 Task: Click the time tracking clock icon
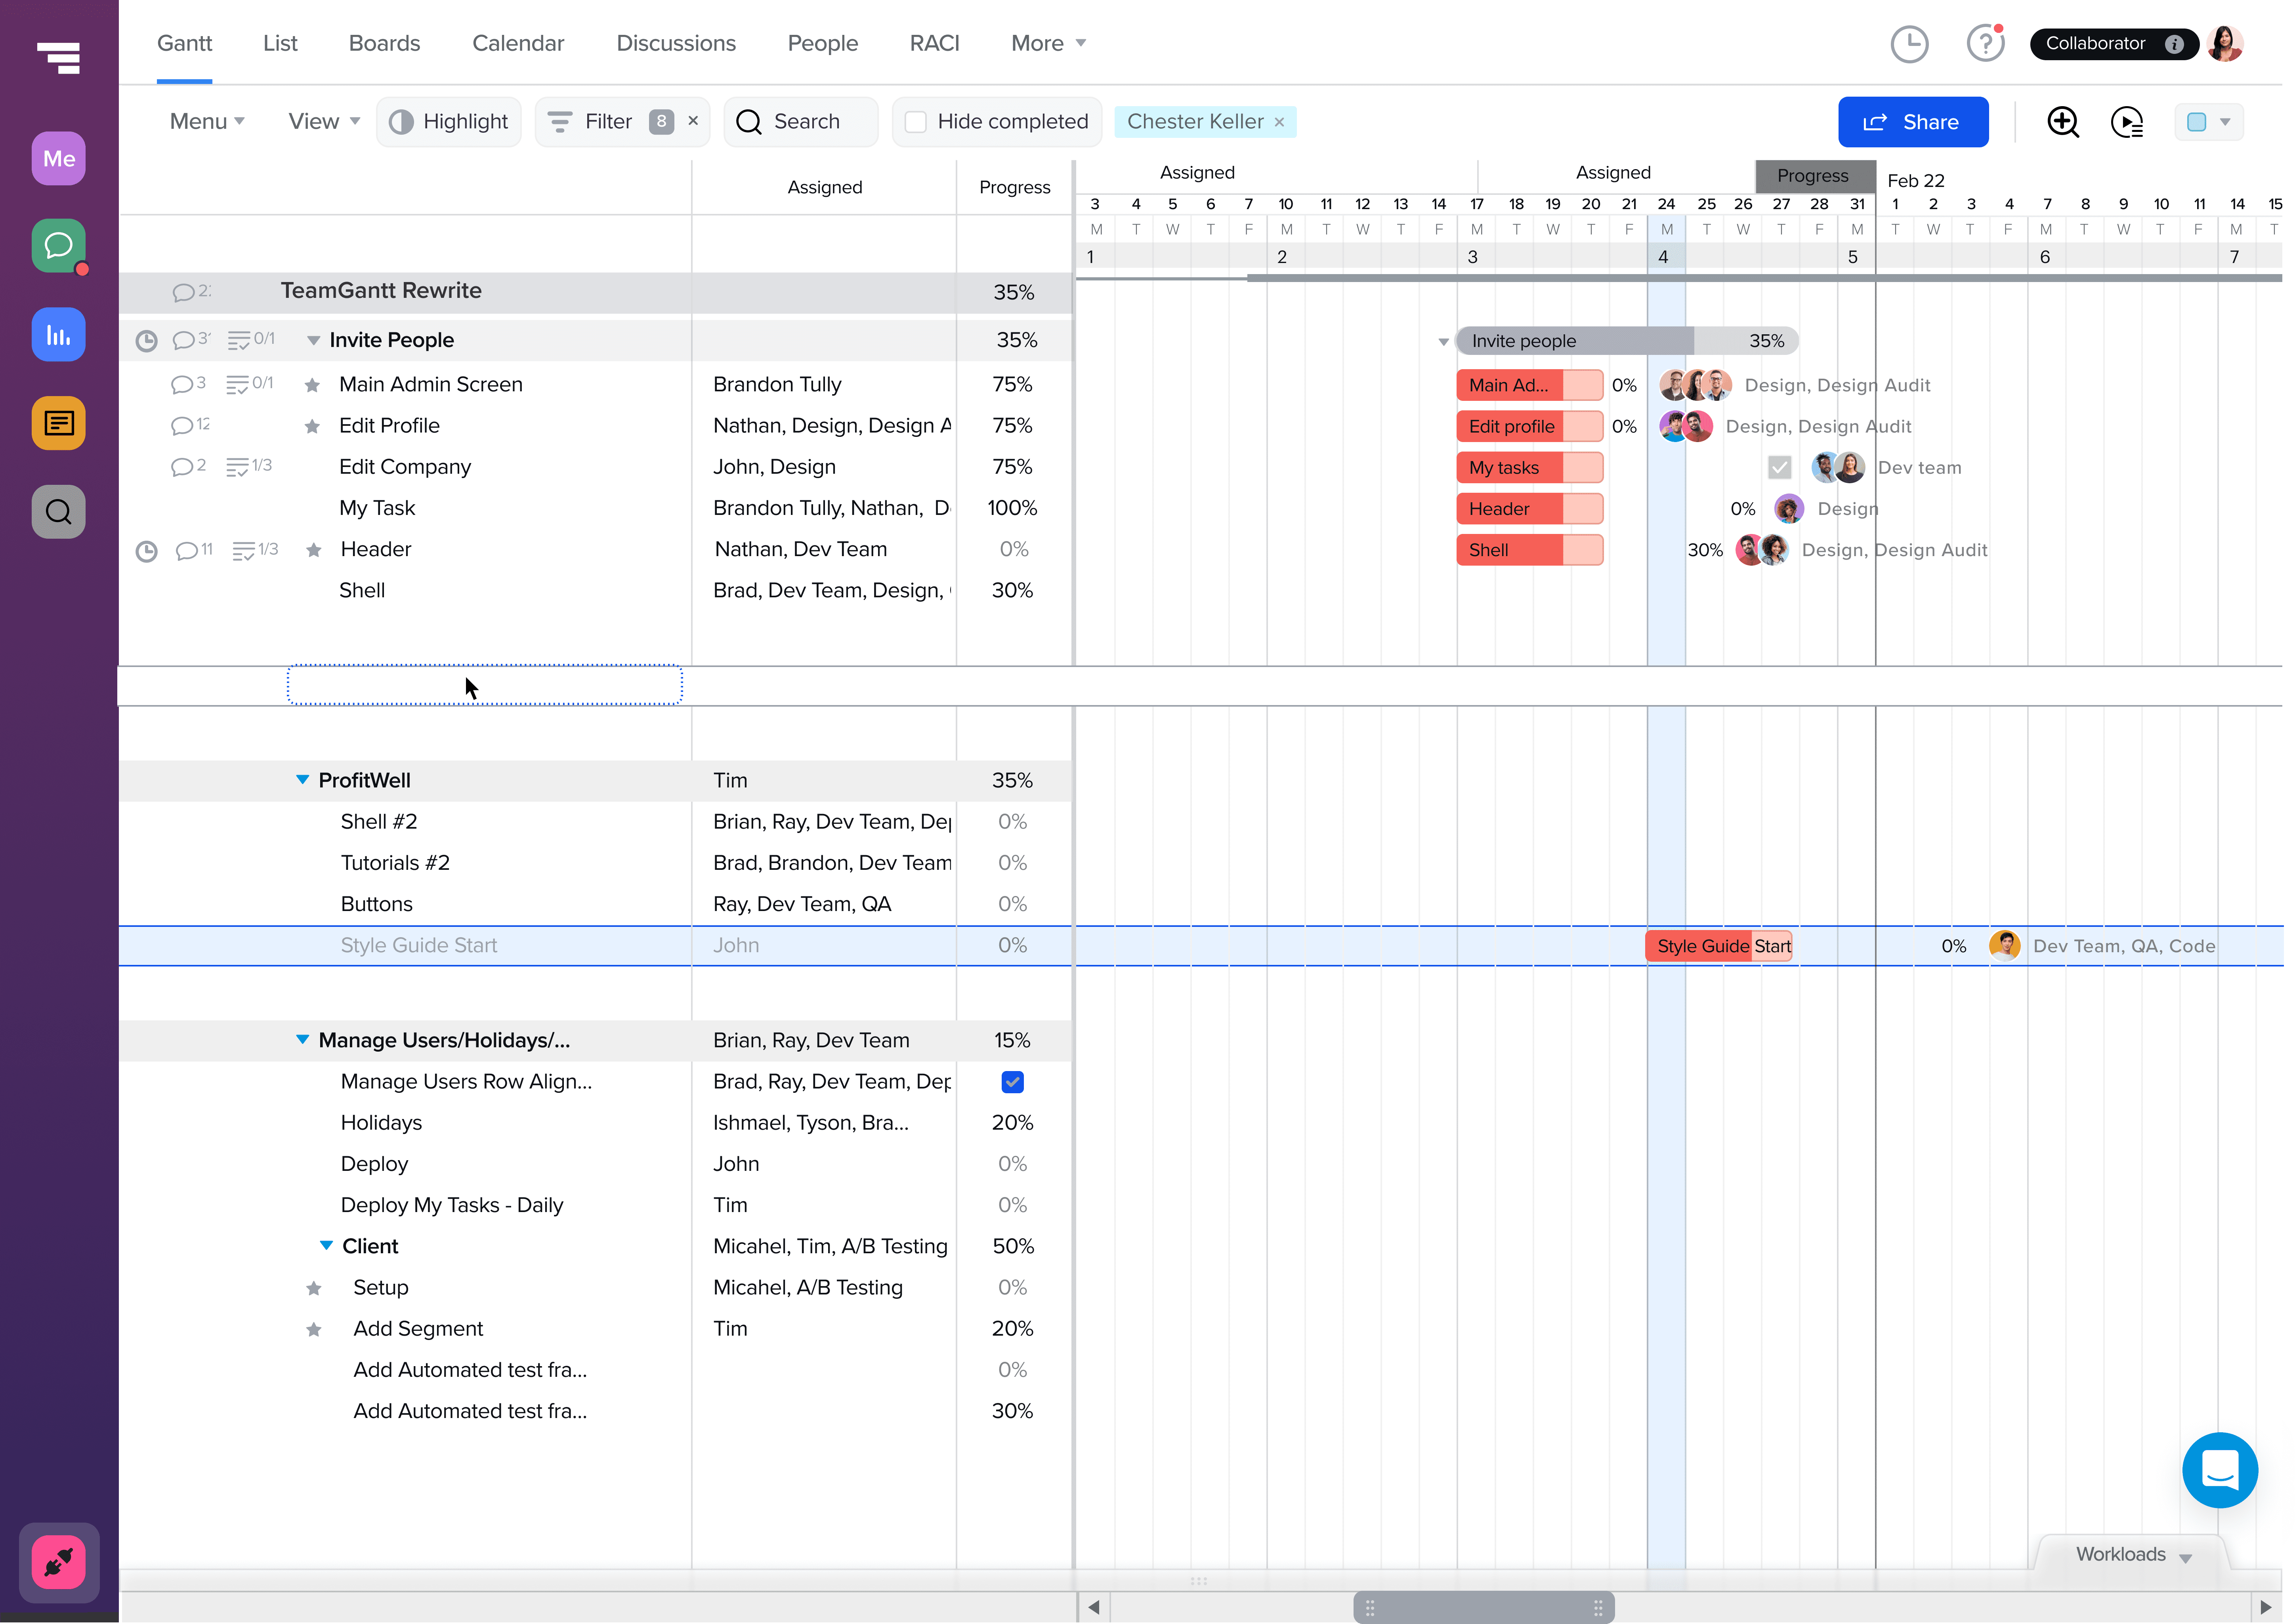1909,44
